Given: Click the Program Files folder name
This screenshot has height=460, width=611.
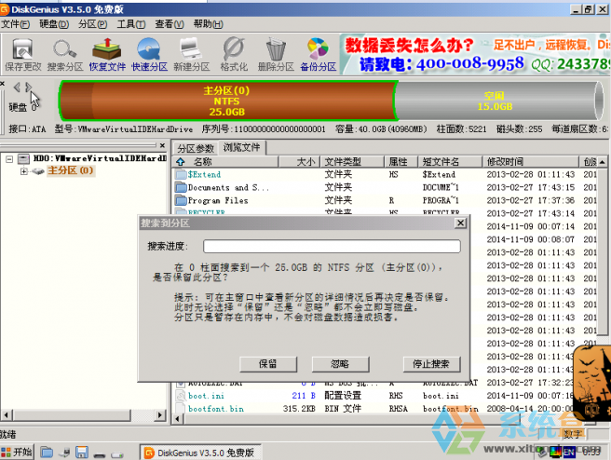Looking at the screenshot, I should (x=218, y=200).
